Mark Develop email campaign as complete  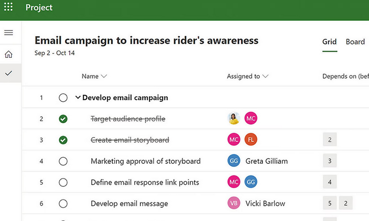click(63, 98)
